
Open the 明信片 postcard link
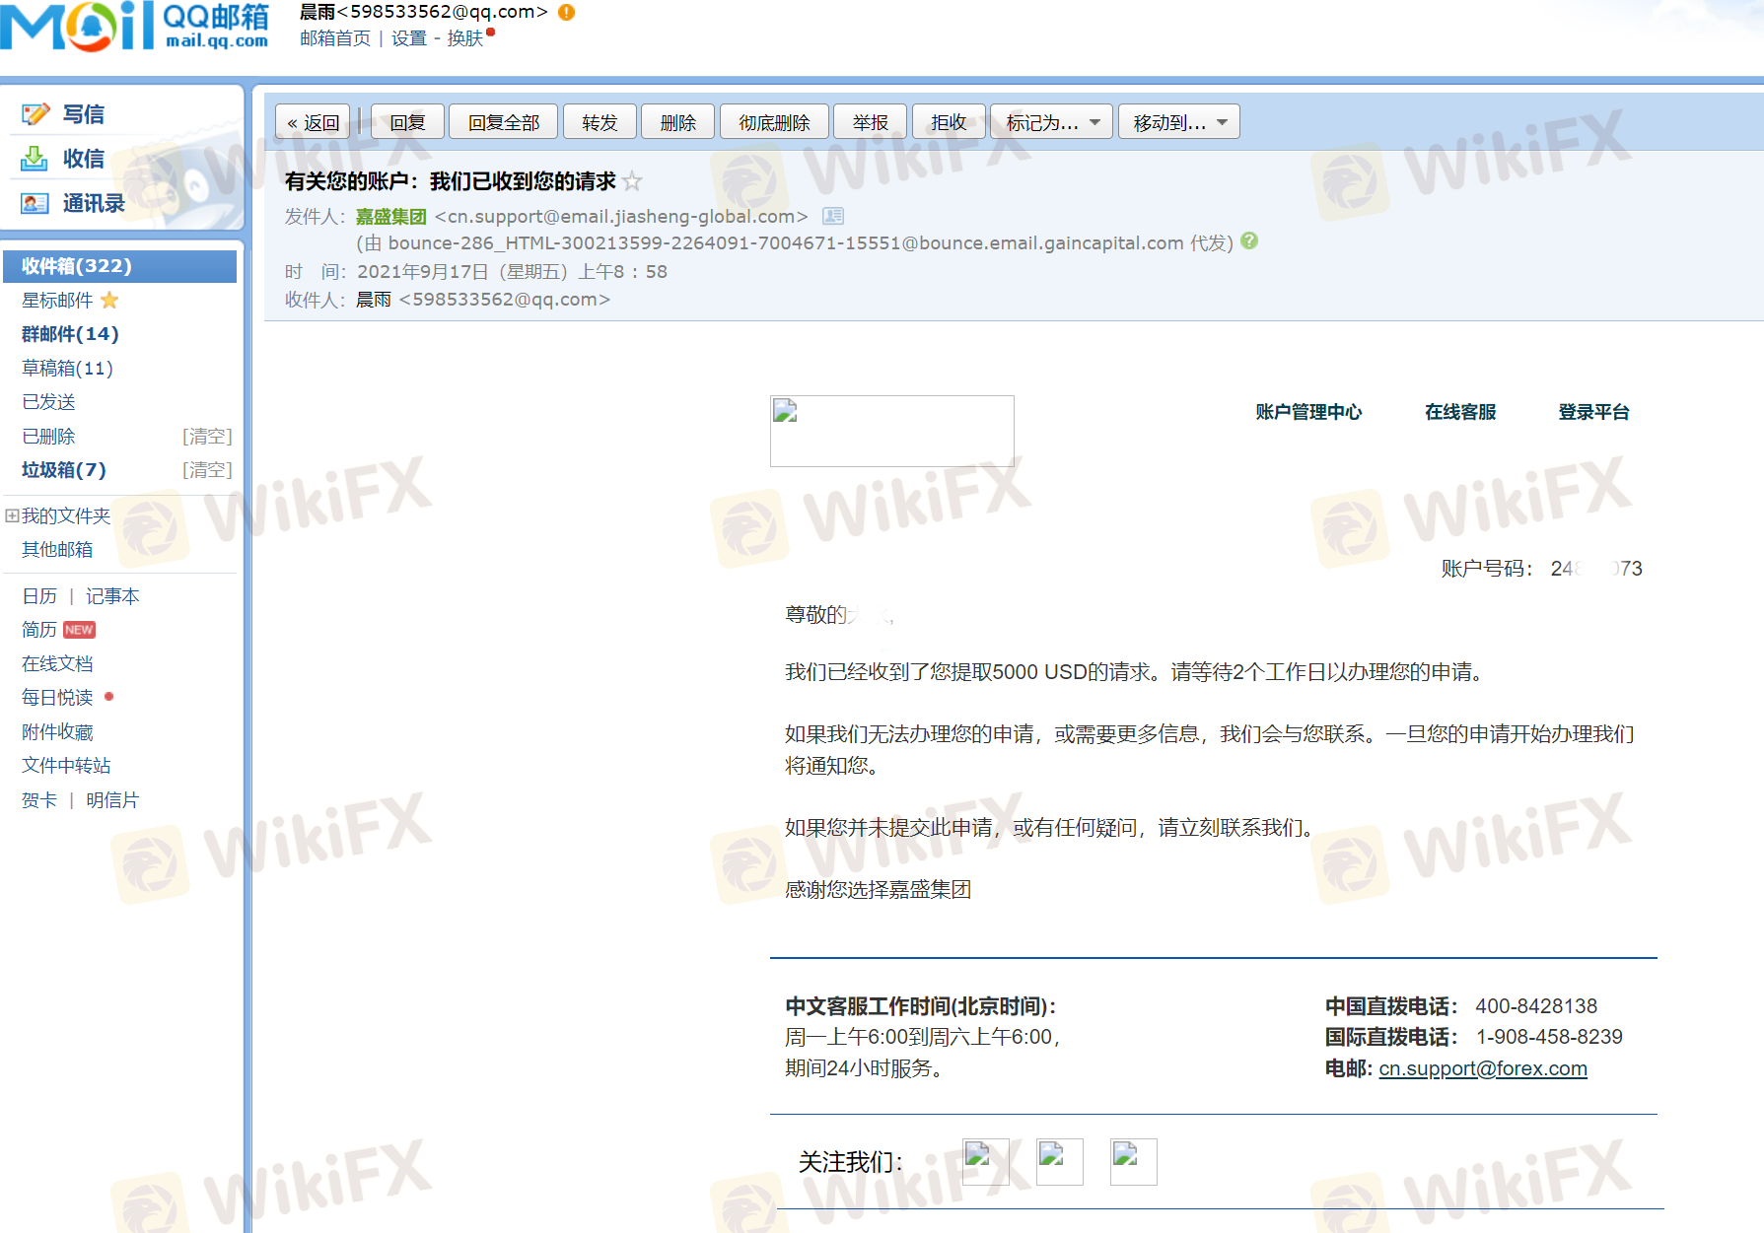pyautogui.click(x=112, y=800)
